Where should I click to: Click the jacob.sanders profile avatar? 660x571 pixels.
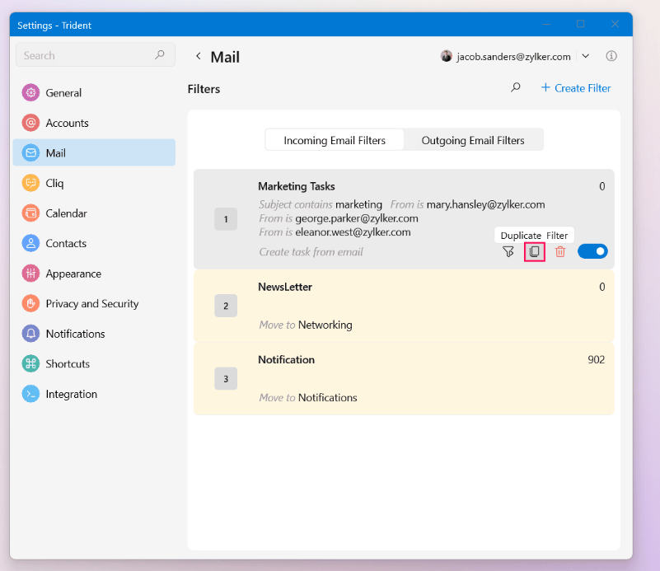point(446,56)
